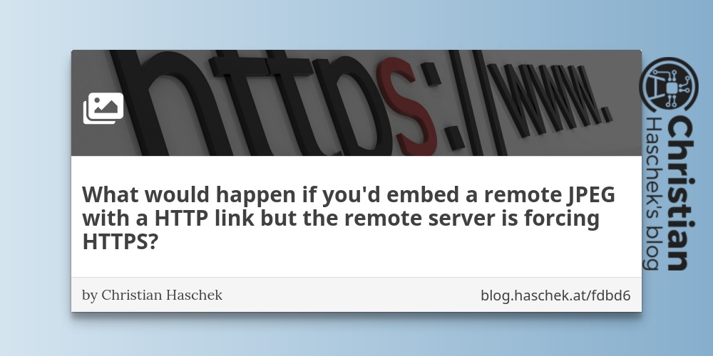Open the circuit-board blog logo

click(669, 85)
